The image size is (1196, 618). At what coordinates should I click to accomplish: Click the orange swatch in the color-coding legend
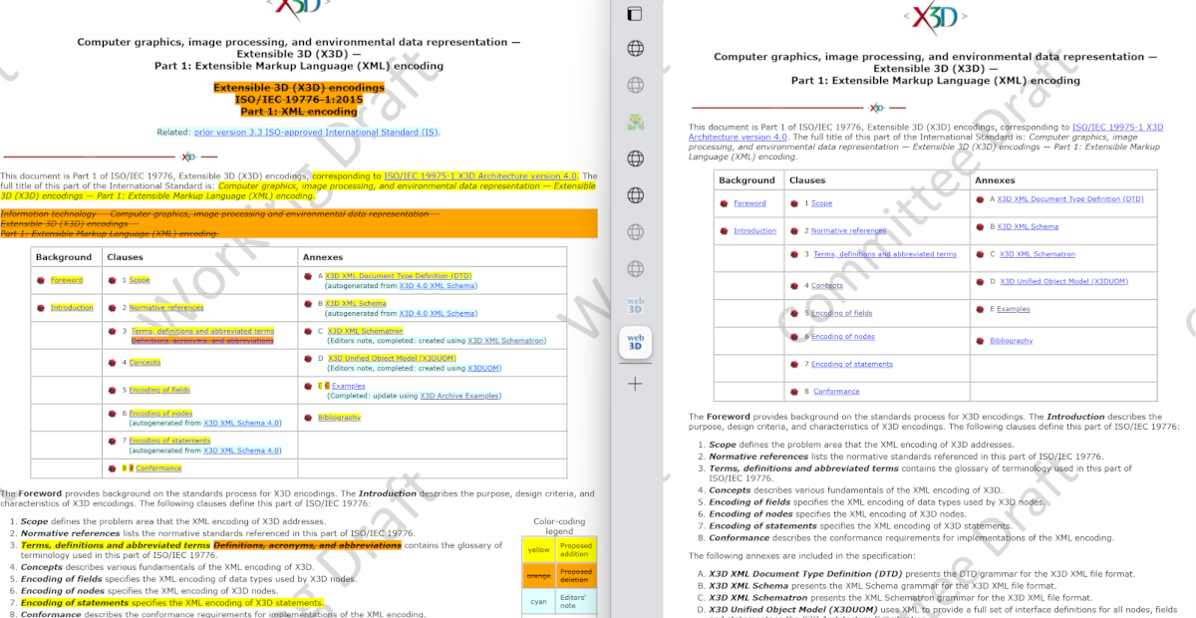538,576
